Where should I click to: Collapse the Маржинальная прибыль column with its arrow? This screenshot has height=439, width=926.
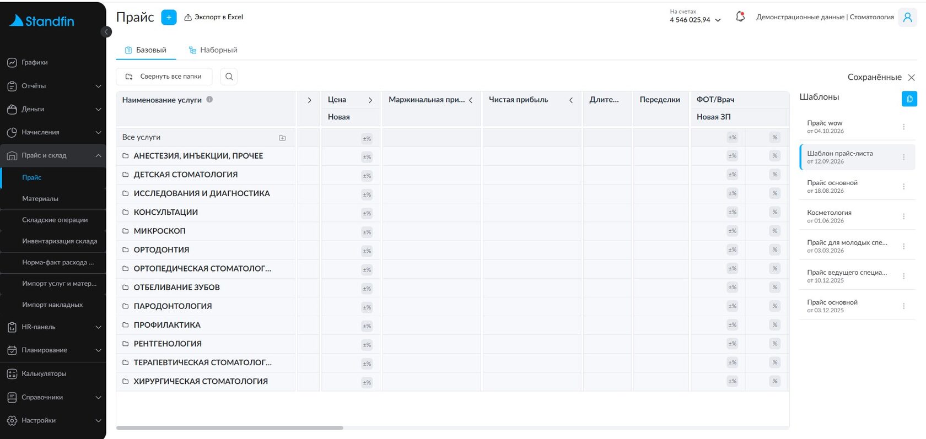coord(471,100)
